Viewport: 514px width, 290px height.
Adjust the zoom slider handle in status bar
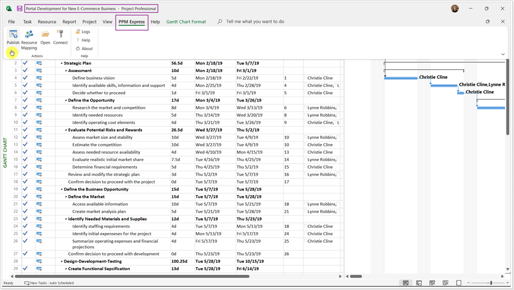491,283
